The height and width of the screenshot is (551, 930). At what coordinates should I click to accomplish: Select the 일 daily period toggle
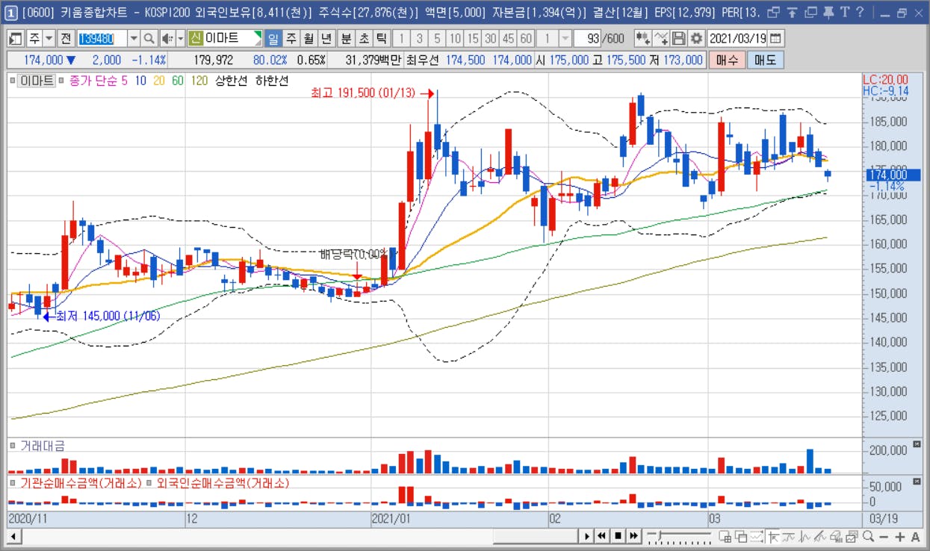click(273, 38)
